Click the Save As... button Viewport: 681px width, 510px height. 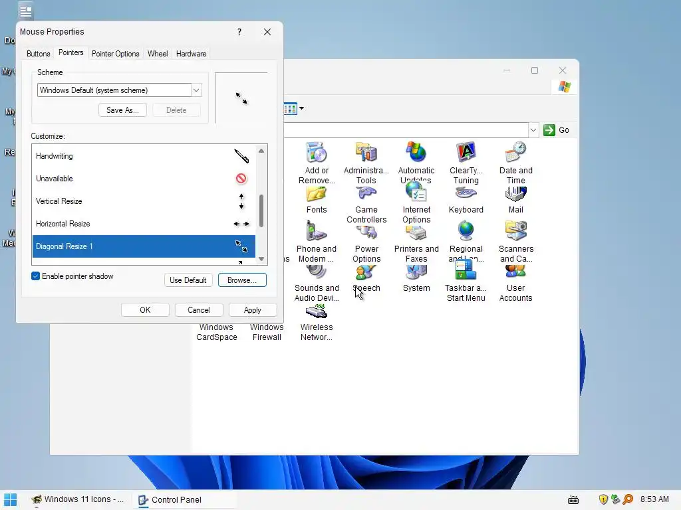(122, 110)
